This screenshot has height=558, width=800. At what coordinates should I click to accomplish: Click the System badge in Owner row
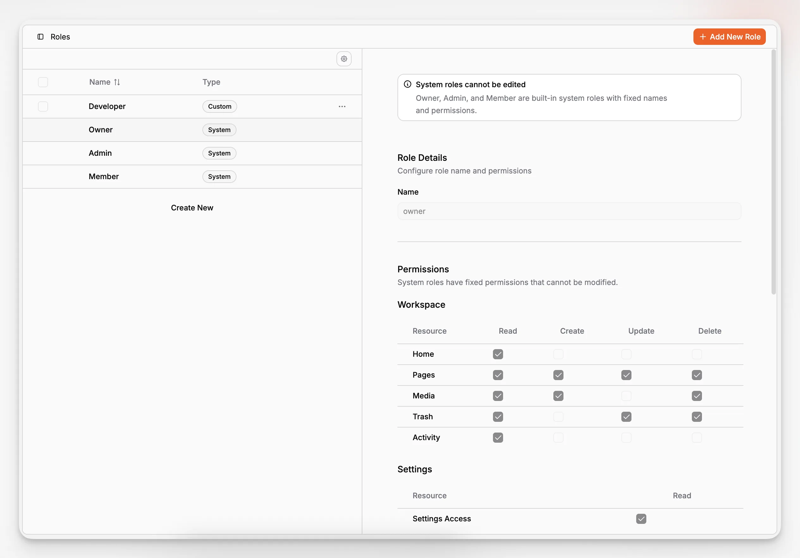pos(219,130)
